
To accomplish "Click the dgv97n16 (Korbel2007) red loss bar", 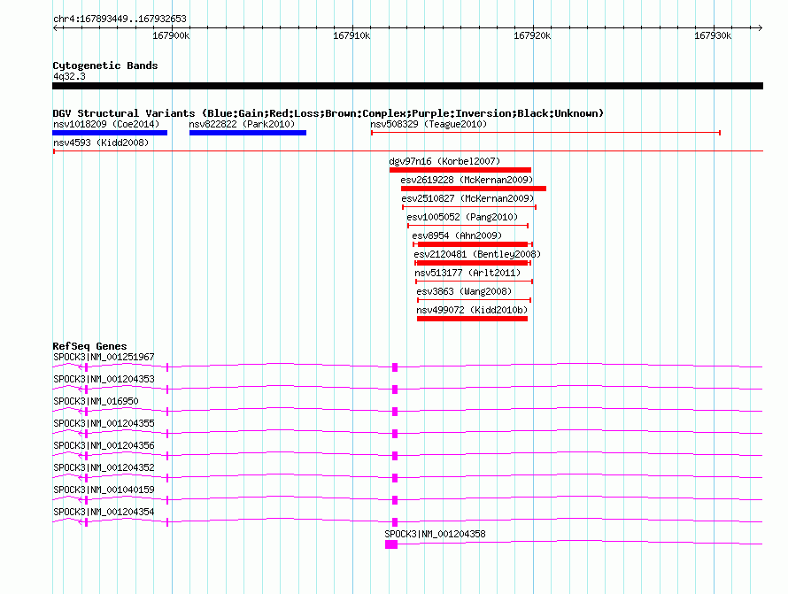I will point(460,170).
